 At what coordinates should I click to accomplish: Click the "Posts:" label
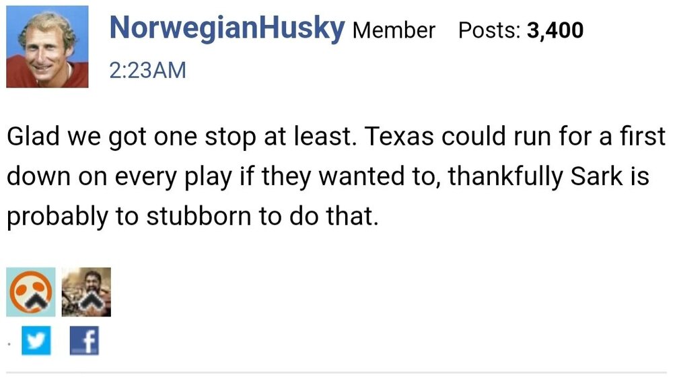[x=488, y=31]
